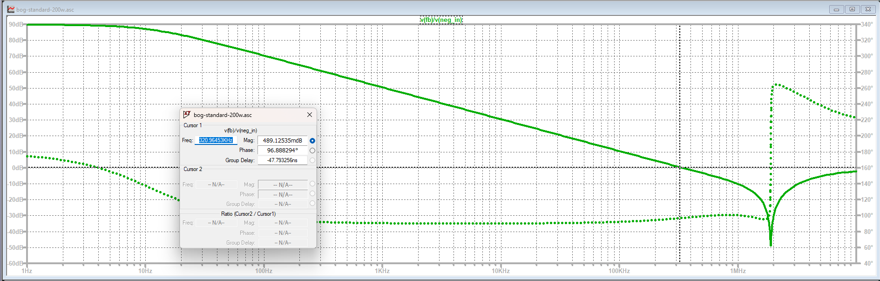Click the Cursor 1 Phase value field
Screen dimensions: 880x281
(x=282, y=150)
